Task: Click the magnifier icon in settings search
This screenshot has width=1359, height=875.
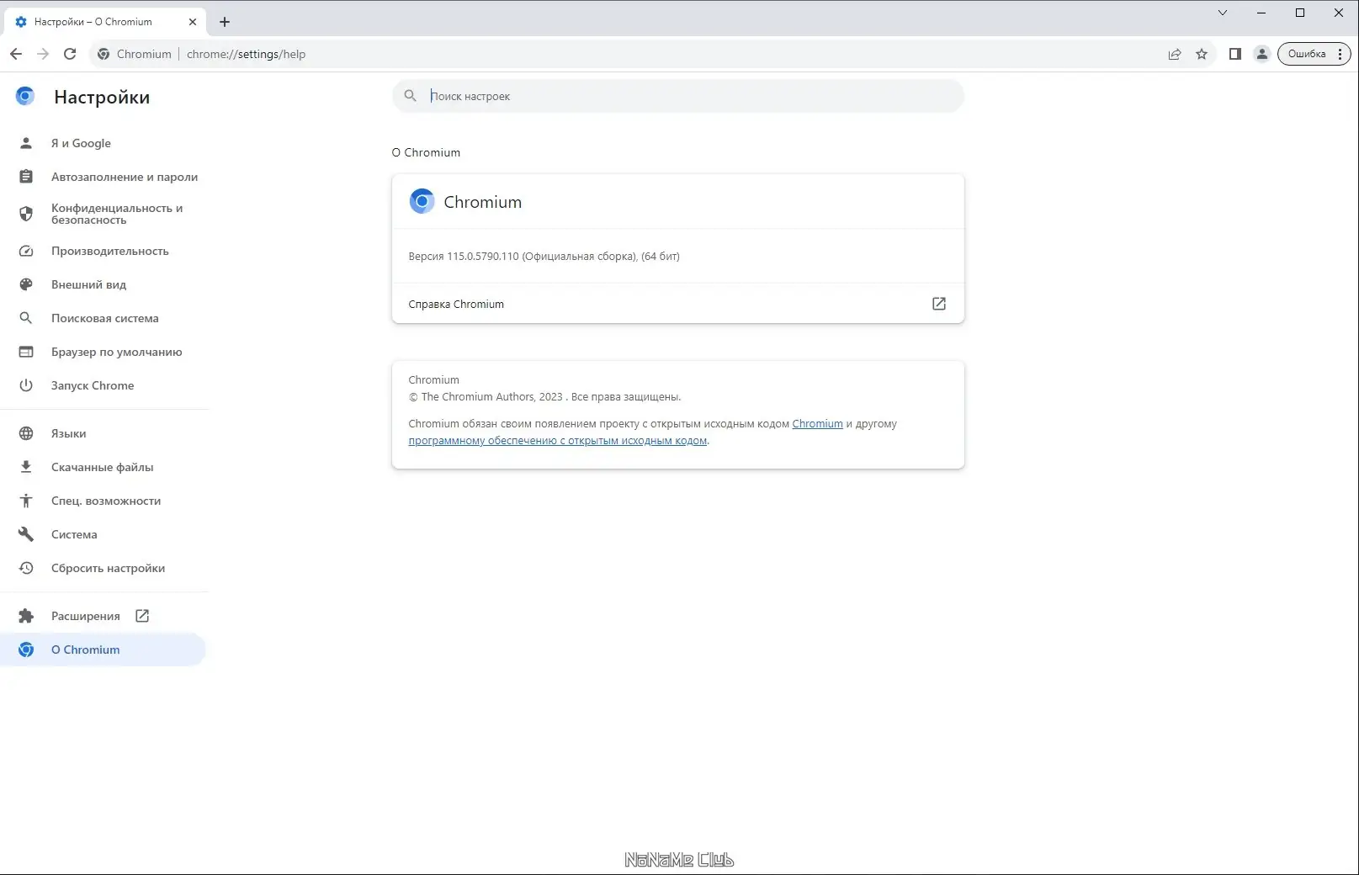Action: pos(410,96)
